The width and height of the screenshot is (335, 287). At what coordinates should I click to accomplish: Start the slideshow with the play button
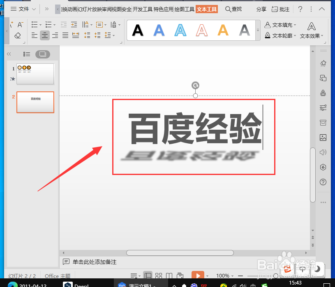198,275
